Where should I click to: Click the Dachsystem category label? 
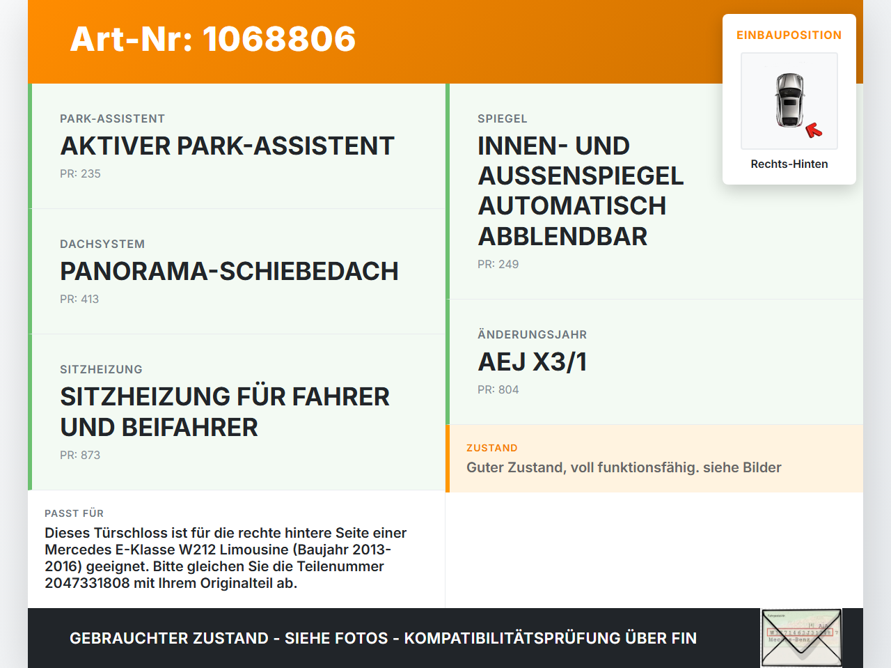[102, 244]
